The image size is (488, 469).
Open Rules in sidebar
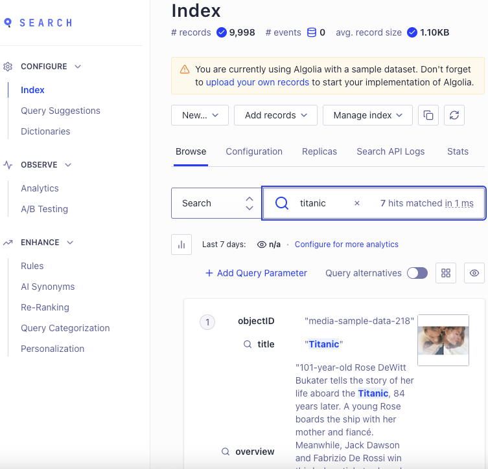[x=32, y=266]
